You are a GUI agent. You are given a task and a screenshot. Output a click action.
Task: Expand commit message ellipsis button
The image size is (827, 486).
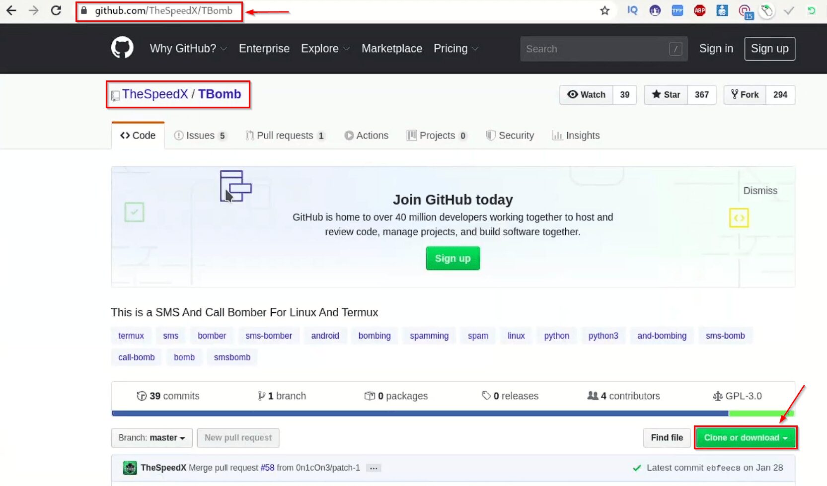374,468
